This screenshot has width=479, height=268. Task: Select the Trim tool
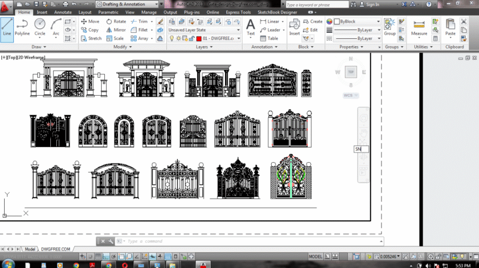[140, 22]
